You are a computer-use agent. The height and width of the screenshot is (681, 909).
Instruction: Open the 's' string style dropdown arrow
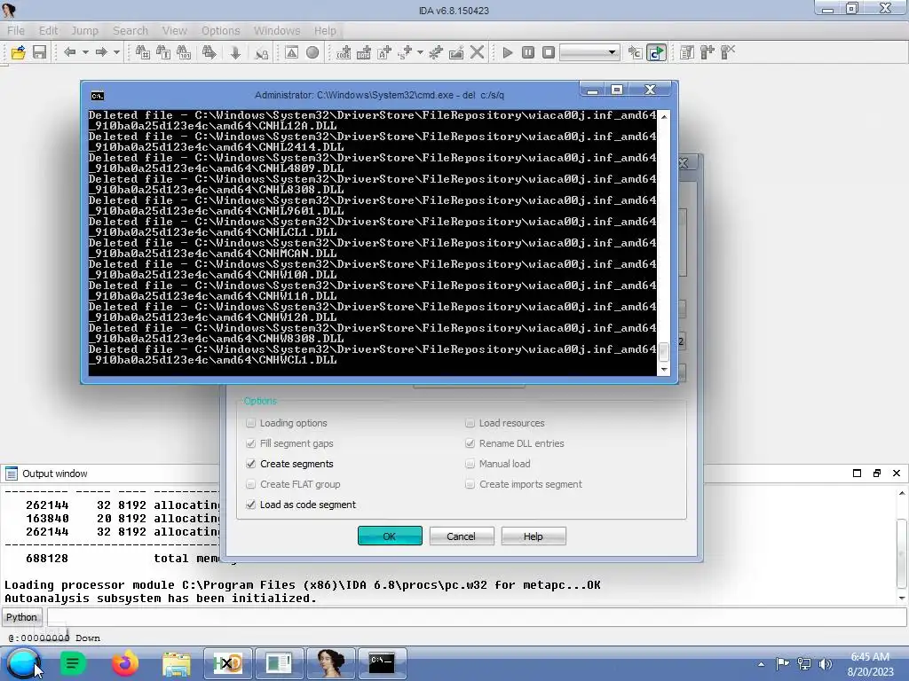pos(420,52)
